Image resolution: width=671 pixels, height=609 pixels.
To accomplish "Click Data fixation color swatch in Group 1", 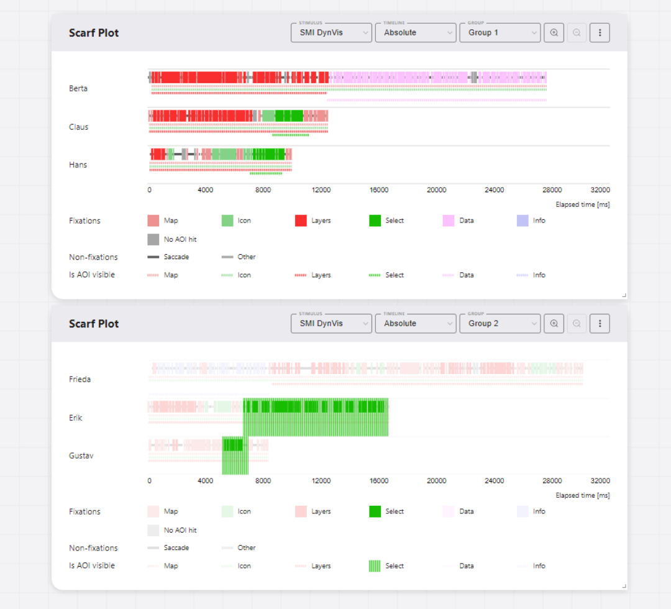I will [449, 221].
